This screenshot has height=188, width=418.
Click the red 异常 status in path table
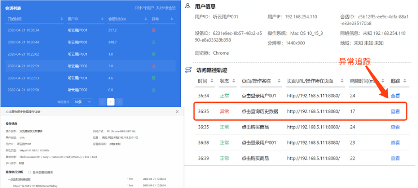[224, 111]
